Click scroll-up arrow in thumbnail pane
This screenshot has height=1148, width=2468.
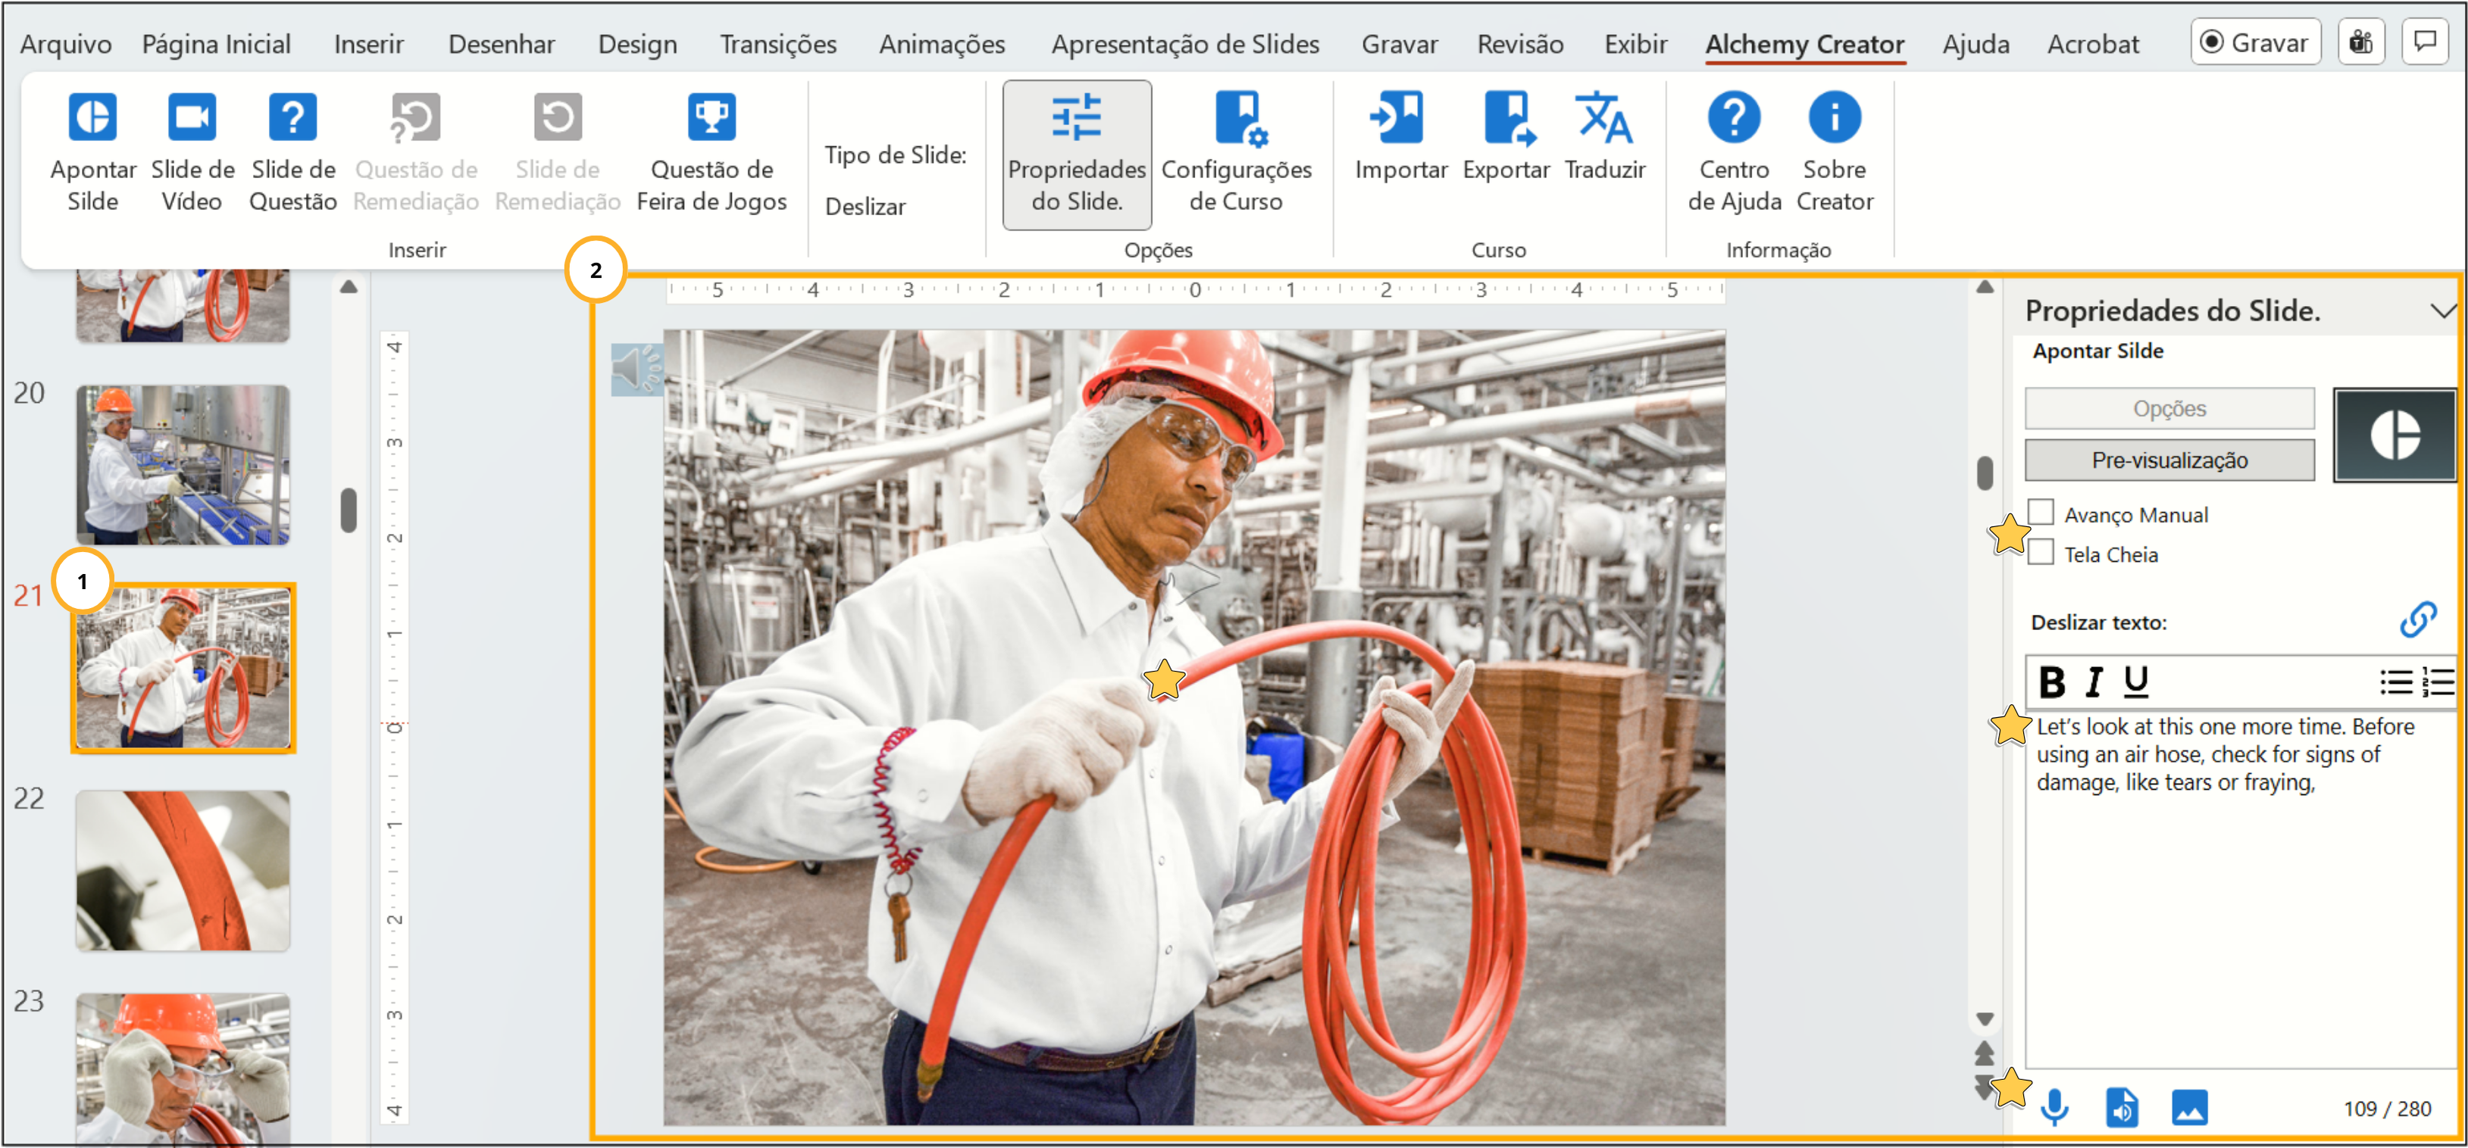click(x=349, y=286)
